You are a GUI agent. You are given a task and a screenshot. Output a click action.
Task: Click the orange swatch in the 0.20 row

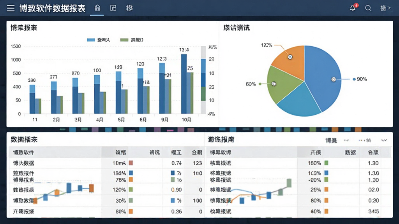tap(326, 200)
